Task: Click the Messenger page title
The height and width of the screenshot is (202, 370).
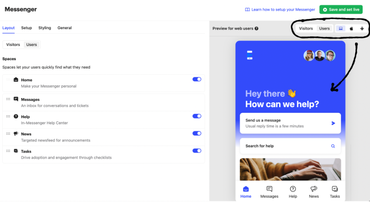Action: pyautogui.click(x=21, y=9)
